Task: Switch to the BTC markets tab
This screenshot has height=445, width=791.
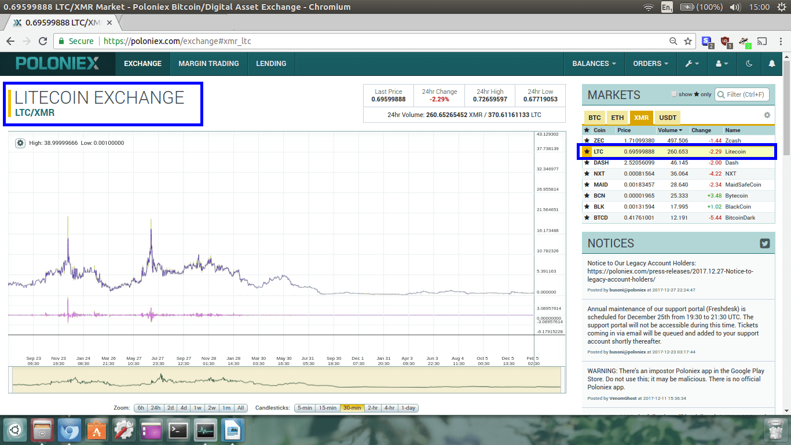Action: [595, 118]
